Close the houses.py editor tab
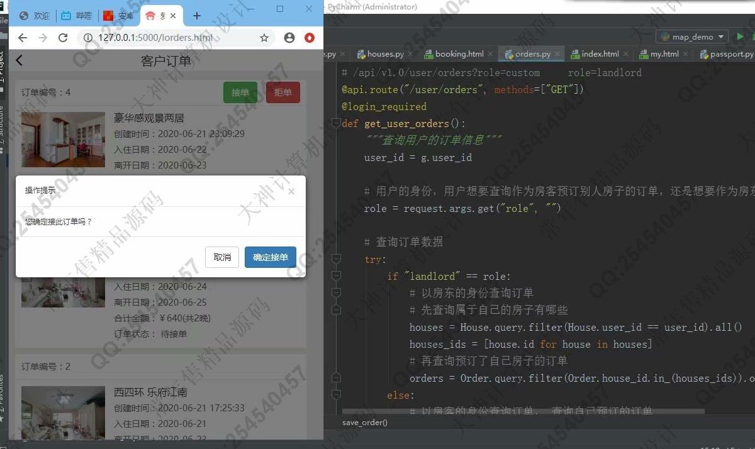Viewport: 755px width, 449px height. pos(411,54)
